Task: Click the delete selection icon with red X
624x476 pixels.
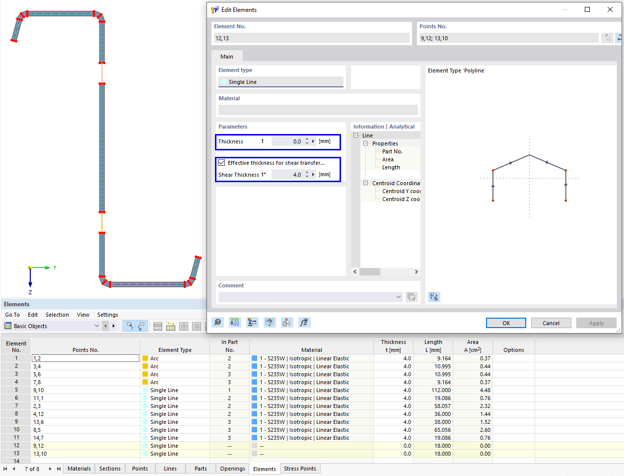Action: click(287, 323)
